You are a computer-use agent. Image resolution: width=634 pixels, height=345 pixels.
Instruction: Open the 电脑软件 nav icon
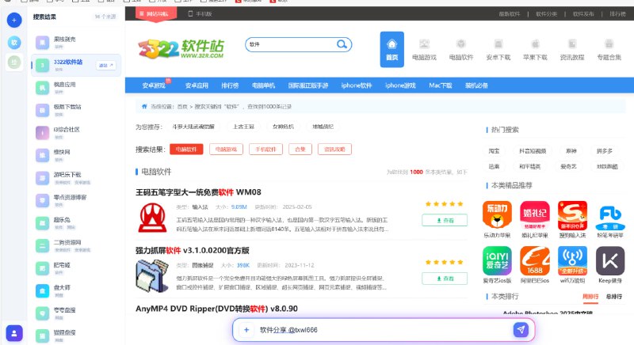pyautogui.click(x=461, y=50)
